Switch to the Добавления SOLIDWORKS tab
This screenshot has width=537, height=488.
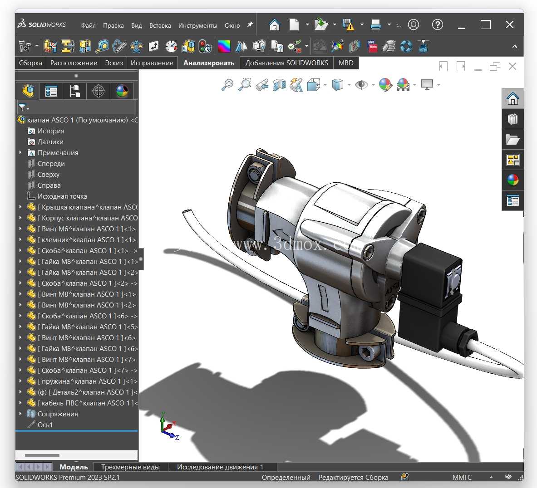(x=286, y=63)
